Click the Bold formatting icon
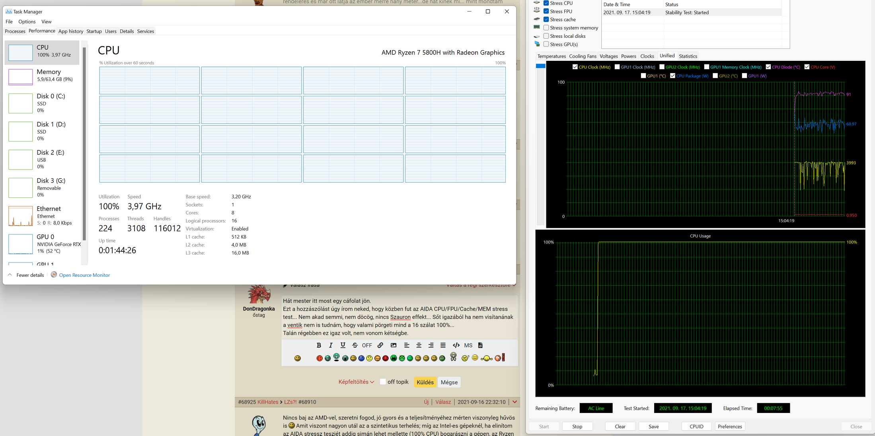Image resolution: width=875 pixels, height=436 pixels. click(318, 345)
